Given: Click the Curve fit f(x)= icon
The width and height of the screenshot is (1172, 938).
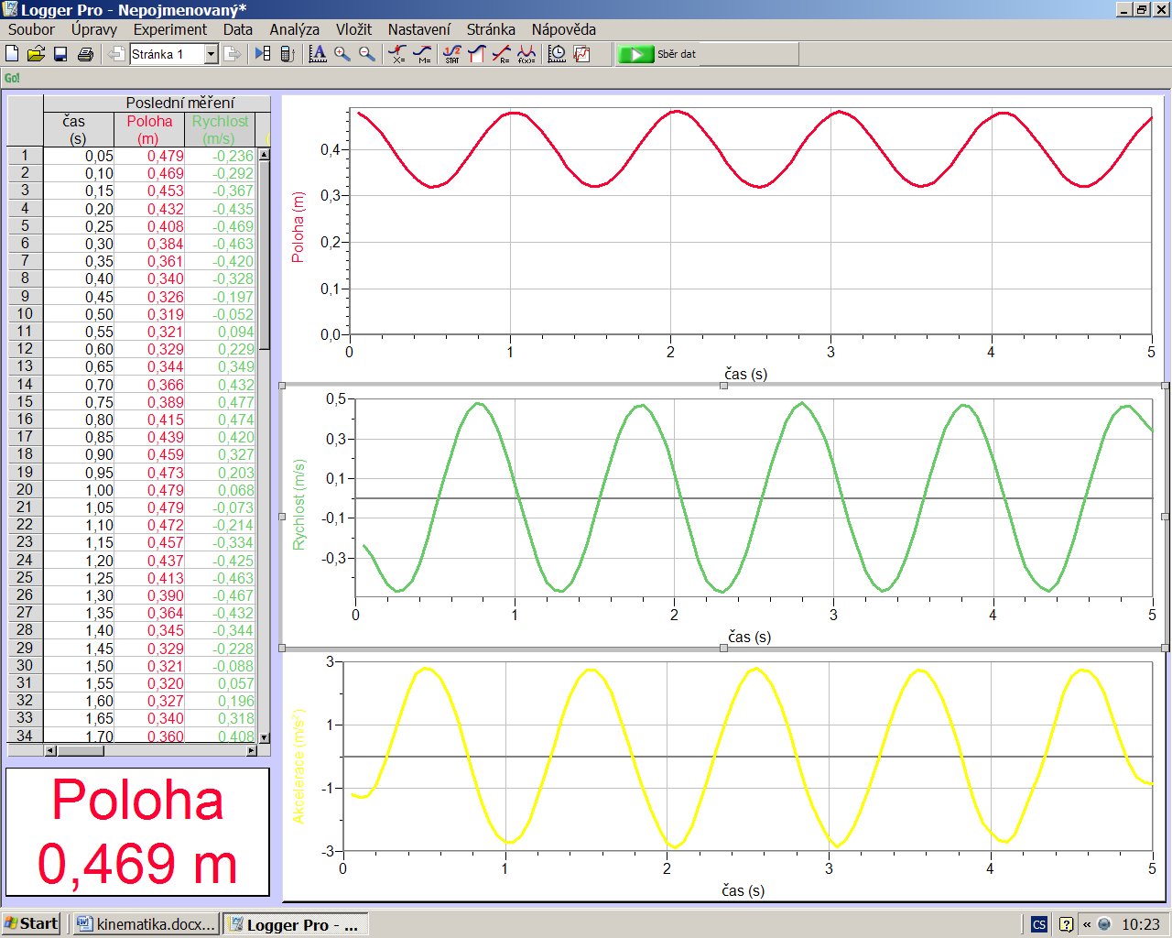Looking at the screenshot, I should pyautogui.click(x=526, y=54).
